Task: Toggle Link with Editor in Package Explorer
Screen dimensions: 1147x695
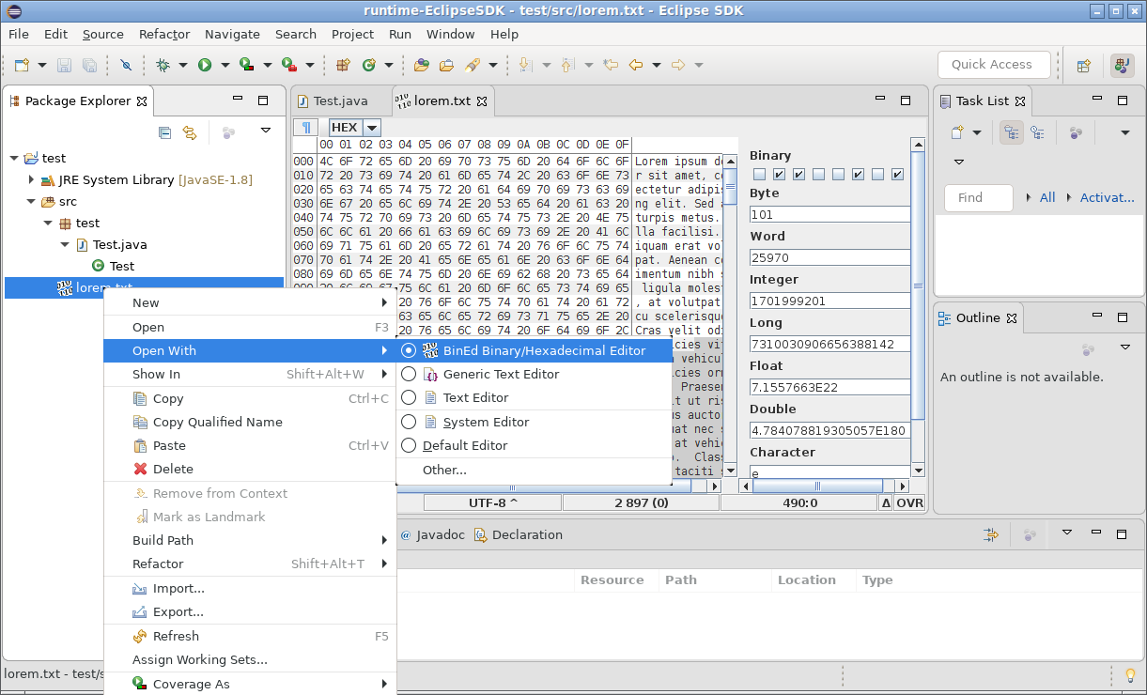Action: 189,132
